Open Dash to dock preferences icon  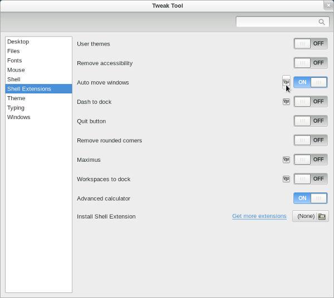pyautogui.click(x=286, y=102)
